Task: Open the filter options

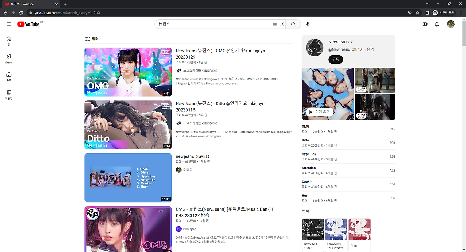Action: [92, 39]
